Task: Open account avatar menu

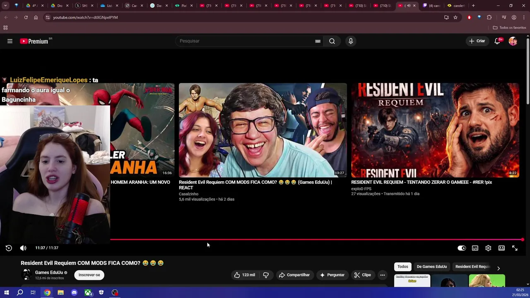Action: pos(513,41)
